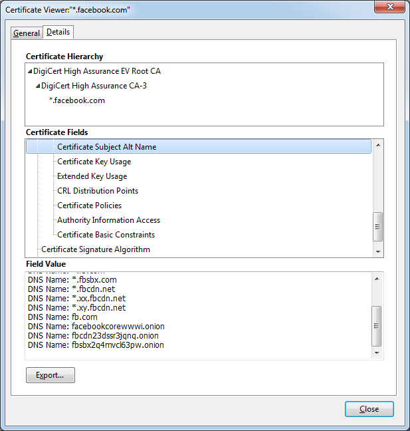Click DNS Name: *.fbcdn.net line
Screen dimensions: 410x431
[x=71, y=289]
